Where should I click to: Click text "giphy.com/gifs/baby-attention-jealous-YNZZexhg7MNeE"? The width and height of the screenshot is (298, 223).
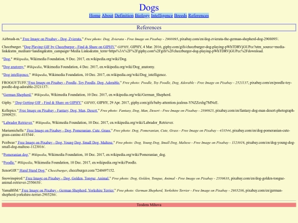[x=174, y=102]
